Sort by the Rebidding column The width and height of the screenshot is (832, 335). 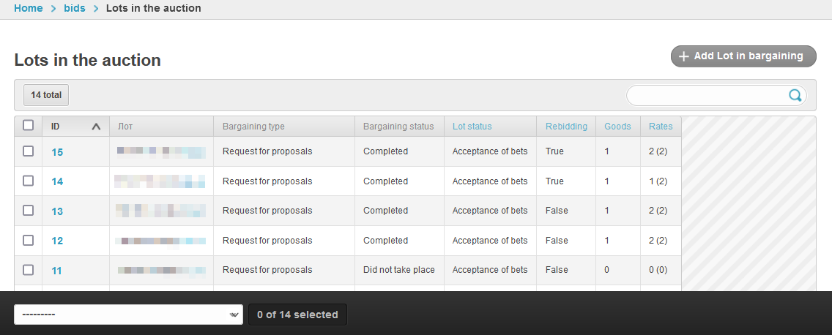point(566,127)
